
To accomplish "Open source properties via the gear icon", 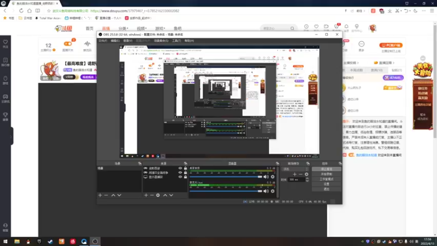I will (158, 195).
